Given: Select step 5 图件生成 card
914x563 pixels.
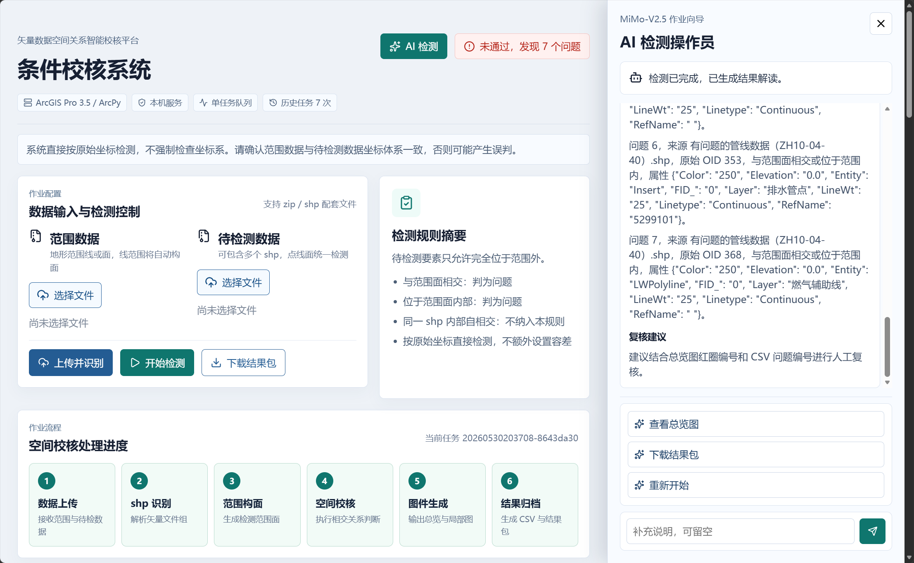Looking at the screenshot, I should pos(442,505).
